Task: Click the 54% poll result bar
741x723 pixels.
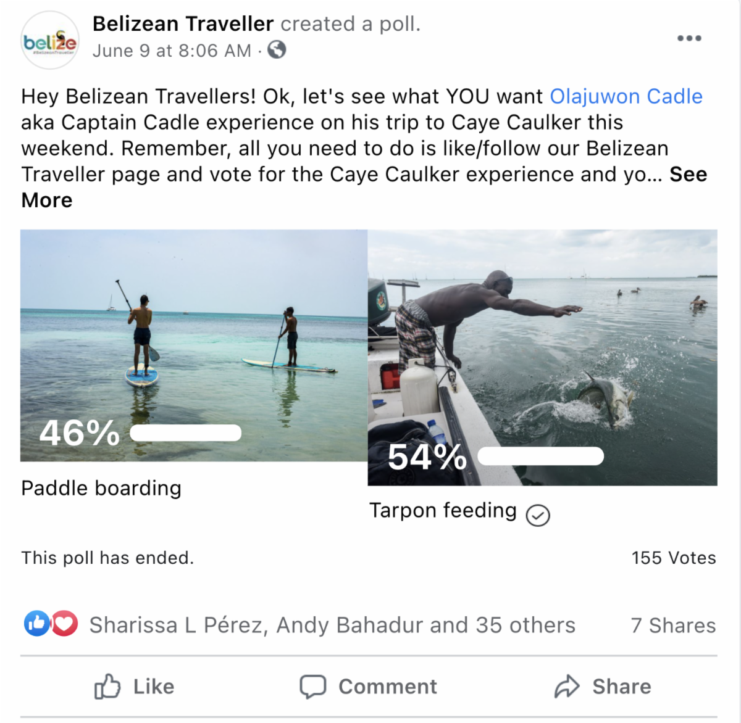Action: (x=541, y=457)
